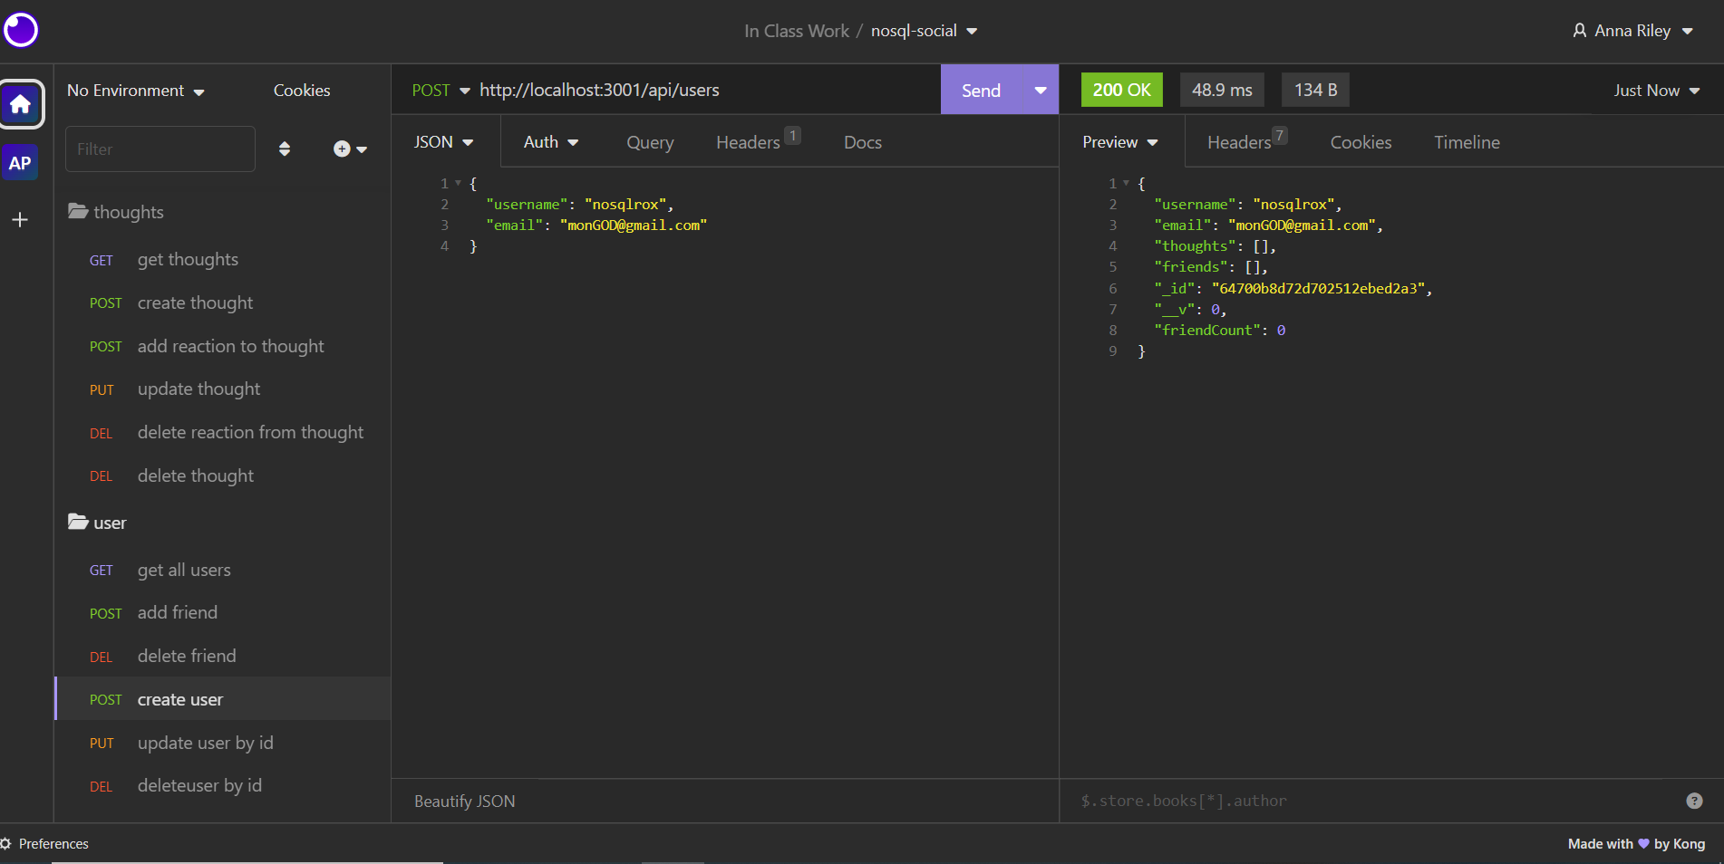This screenshot has height=864, width=1724.
Task: Click the sort requests icon beside filter
Action: [285, 149]
